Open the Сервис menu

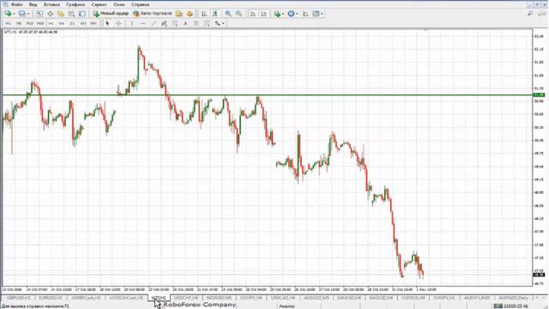(100, 4)
